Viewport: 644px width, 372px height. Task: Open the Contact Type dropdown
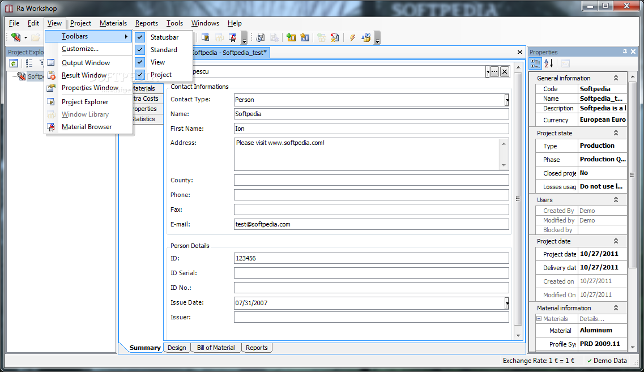[x=507, y=100]
